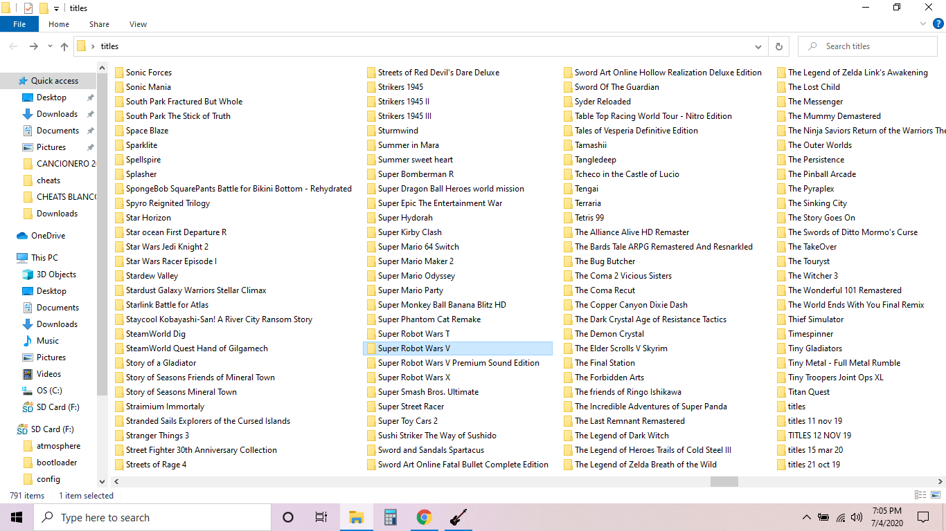Select OneDrive cloud icon in navigation pane
Image resolution: width=946 pixels, height=531 pixels.
[22, 236]
